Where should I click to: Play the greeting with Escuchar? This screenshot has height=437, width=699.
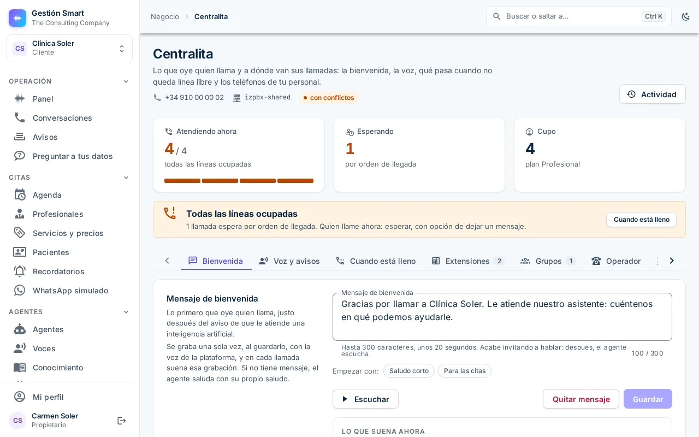coord(365,399)
